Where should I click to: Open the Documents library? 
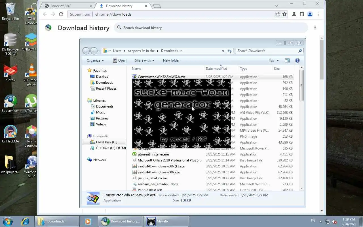(x=102, y=106)
